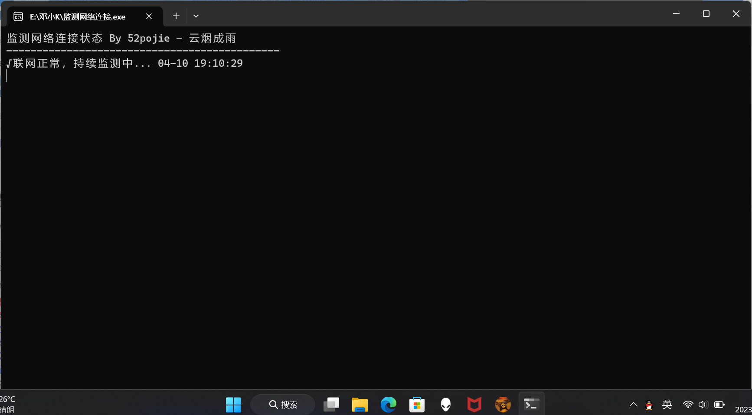752x415 pixels.
Task: Open Microsoft Edge from the taskbar
Action: point(389,405)
